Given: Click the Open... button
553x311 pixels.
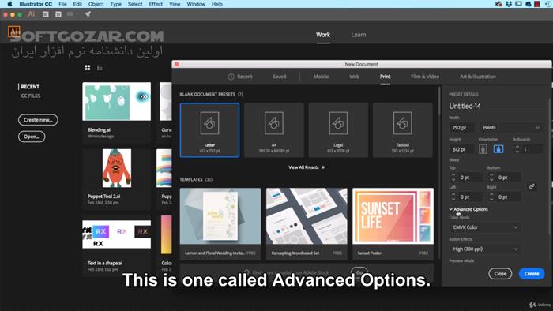Looking at the screenshot, I should (32, 137).
